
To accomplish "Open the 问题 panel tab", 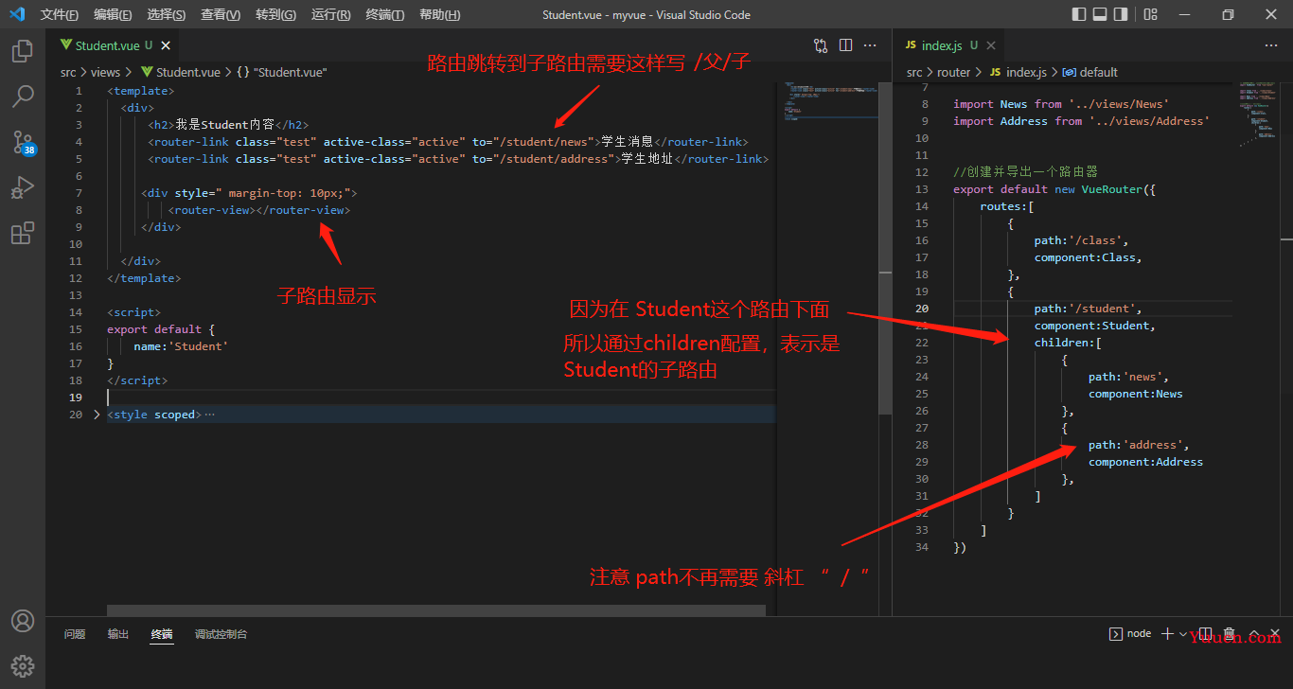I will [75, 634].
